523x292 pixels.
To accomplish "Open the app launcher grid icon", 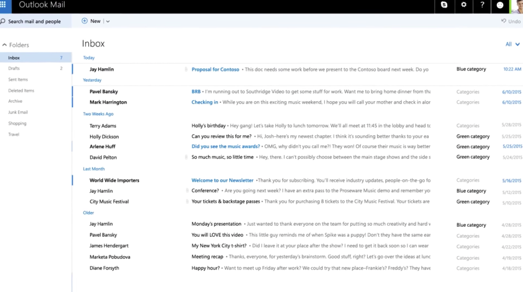I will tap(3, 5).
